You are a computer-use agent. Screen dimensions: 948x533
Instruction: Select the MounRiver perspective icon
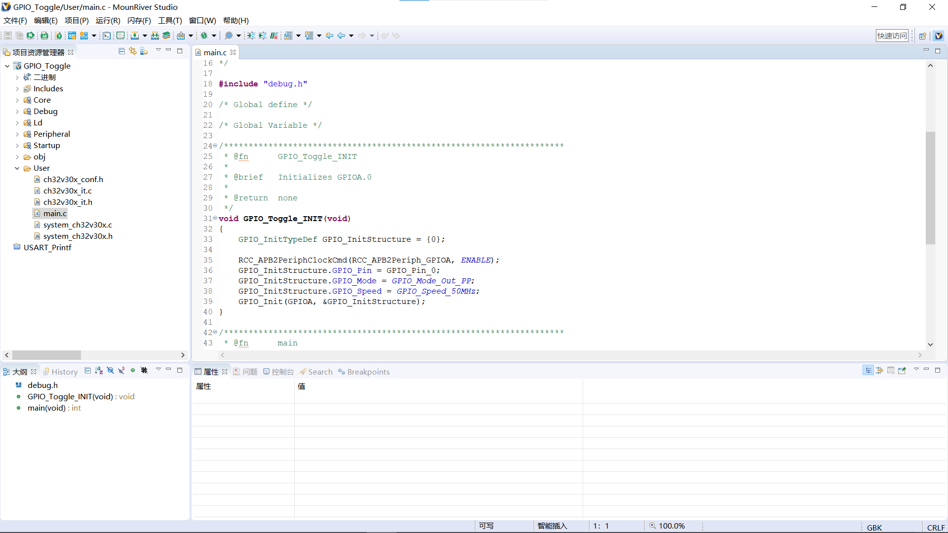click(x=939, y=36)
